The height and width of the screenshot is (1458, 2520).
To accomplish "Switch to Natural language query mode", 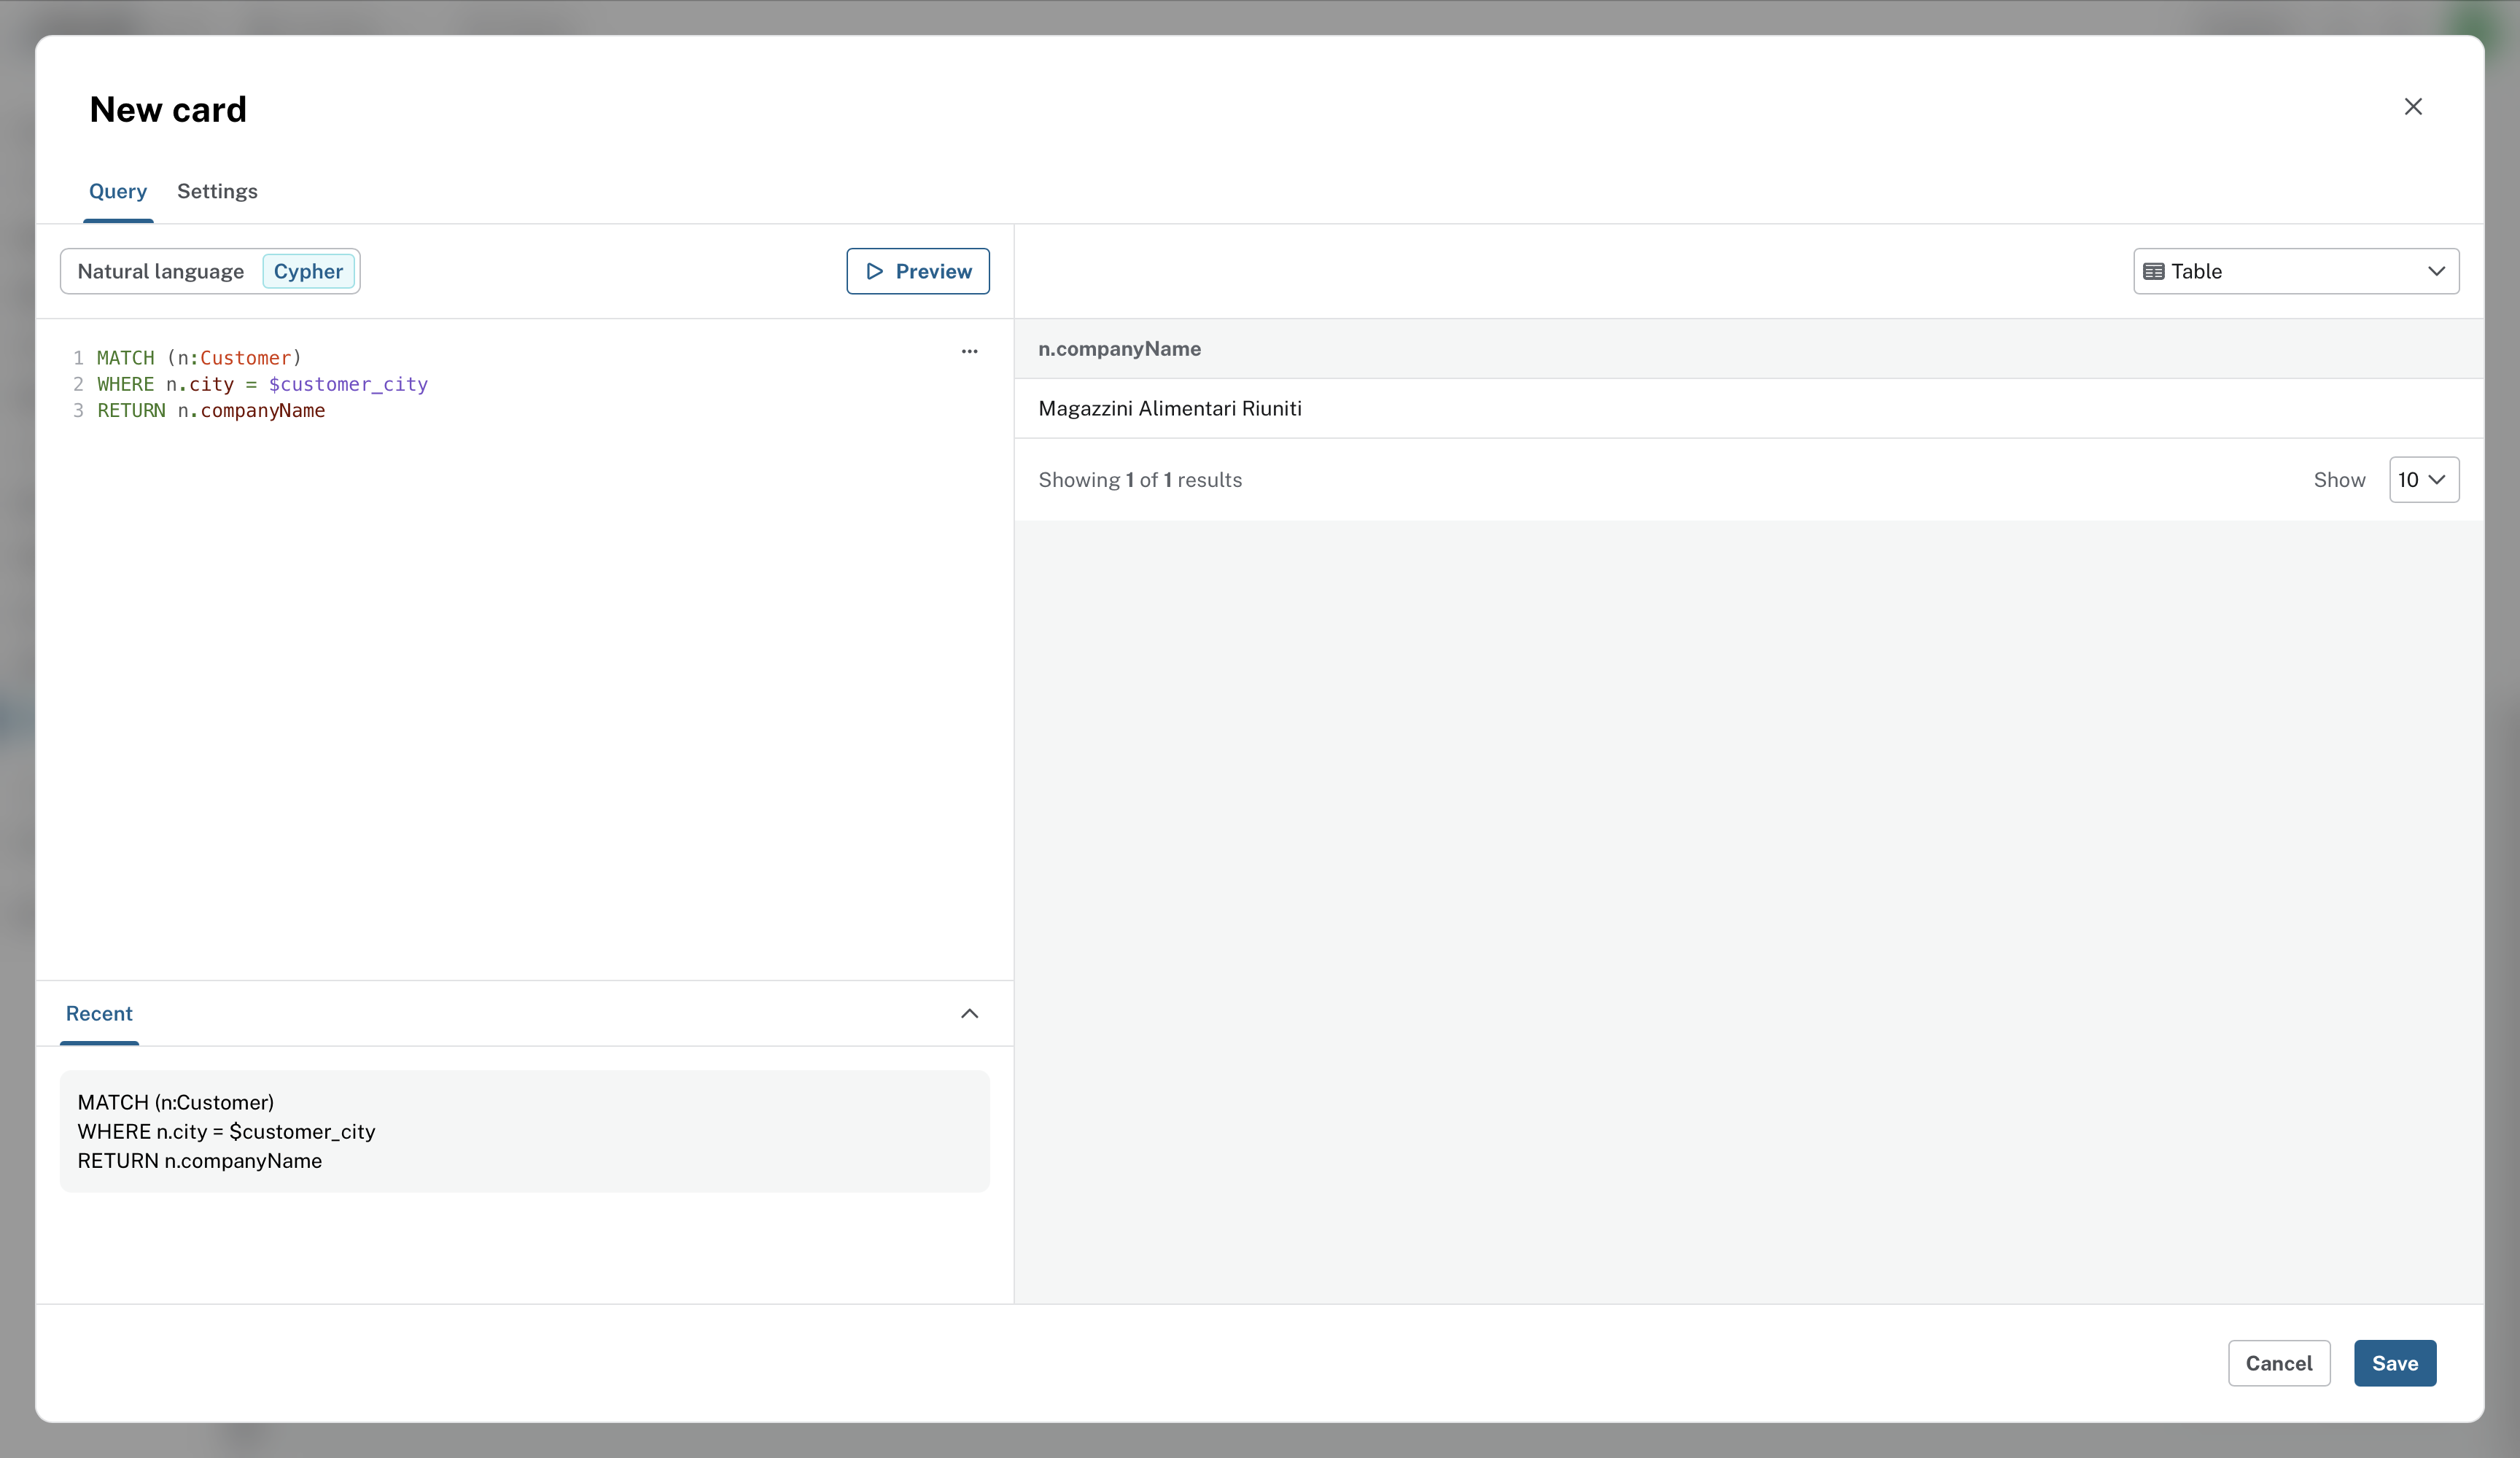I will pos(161,271).
